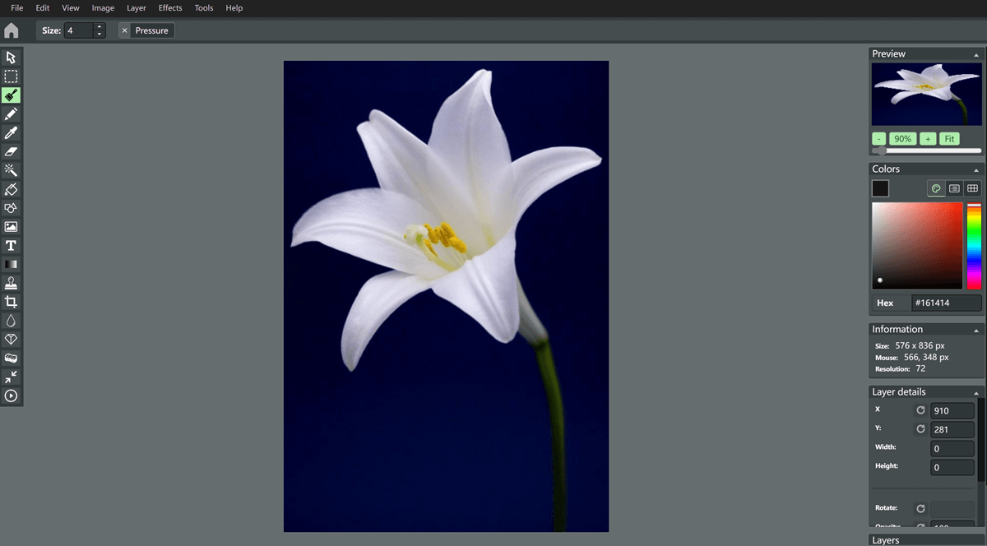Screen dimensions: 987x546
Task: Collapse the Preview panel
Action: pos(975,54)
